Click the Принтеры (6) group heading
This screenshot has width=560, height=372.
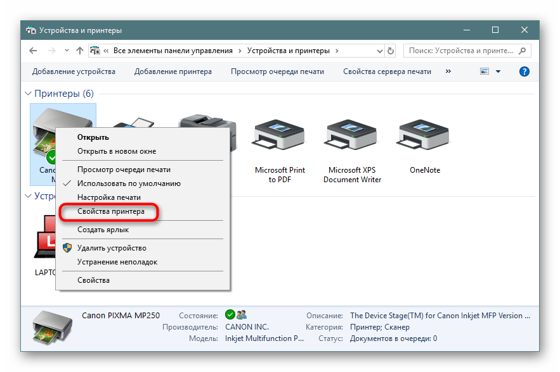coord(64,94)
